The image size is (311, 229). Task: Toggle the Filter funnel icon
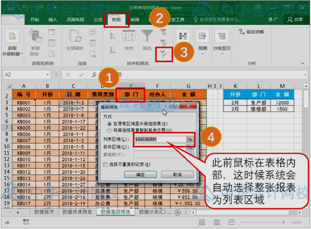click(x=147, y=36)
